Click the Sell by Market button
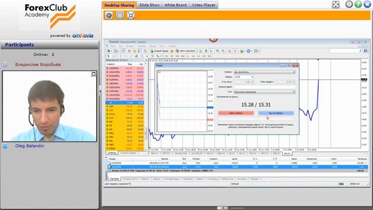Screen dimensions: 373x210 (x=236, y=113)
